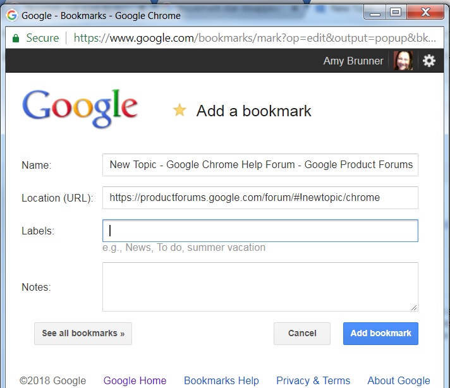Click the Notes resize grip handle
Screen dimensions: 450x388
coord(414,308)
